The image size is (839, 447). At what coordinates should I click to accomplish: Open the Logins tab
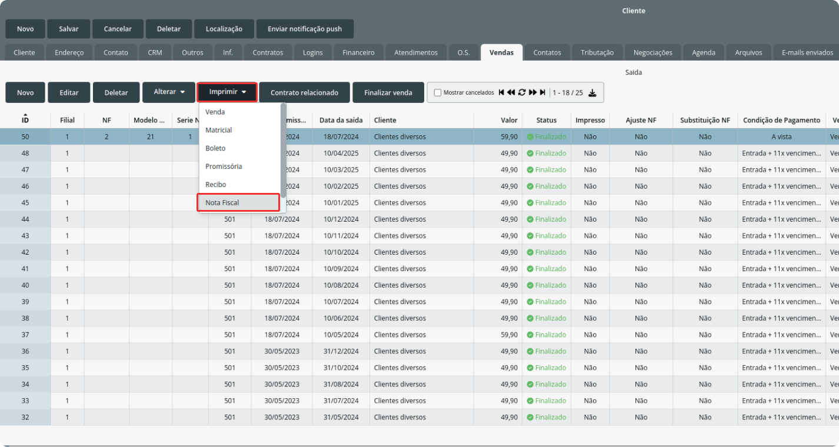312,52
